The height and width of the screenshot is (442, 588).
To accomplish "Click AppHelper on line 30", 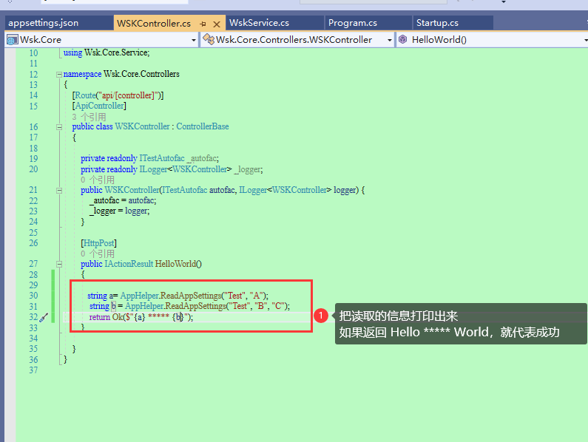I will tap(139, 296).
